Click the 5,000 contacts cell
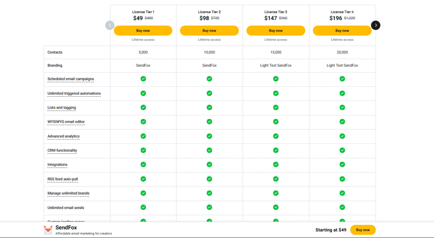 coord(143,52)
